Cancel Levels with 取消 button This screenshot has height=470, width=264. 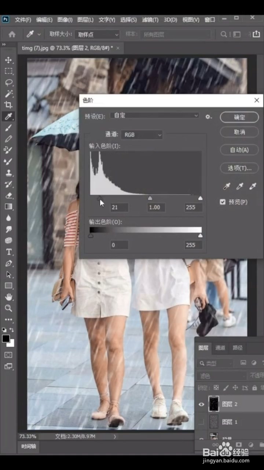(239, 132)
